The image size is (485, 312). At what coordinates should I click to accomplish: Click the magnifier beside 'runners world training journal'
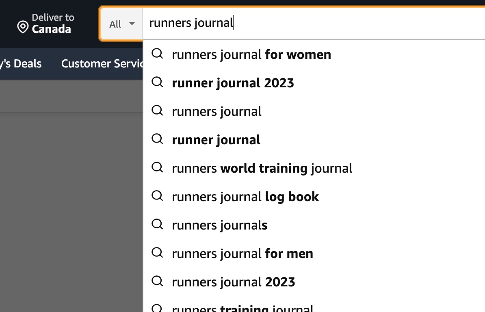pyautogui.click(x=157, y=167)
